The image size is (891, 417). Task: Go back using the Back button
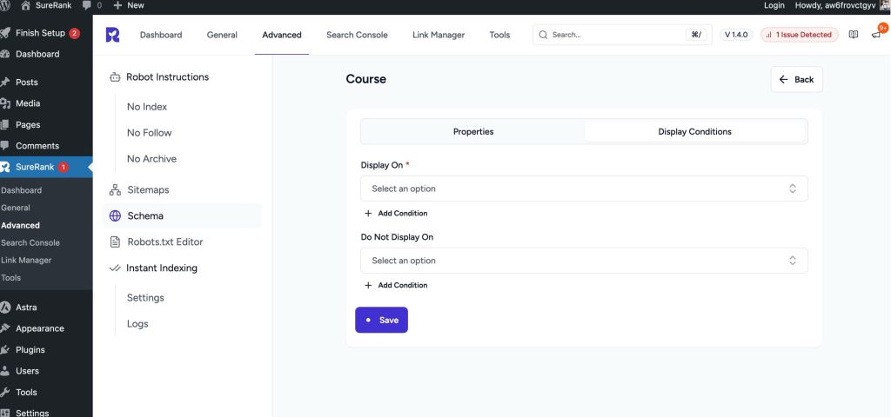click(796, 79)
